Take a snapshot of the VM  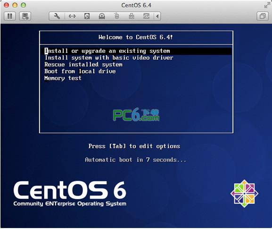click(x=25, y=17)
